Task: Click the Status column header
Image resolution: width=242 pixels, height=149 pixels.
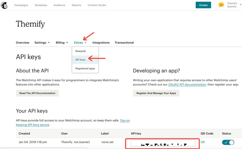Action: point(226,133)
